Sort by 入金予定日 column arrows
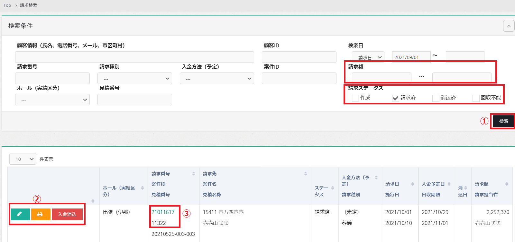 449,184
